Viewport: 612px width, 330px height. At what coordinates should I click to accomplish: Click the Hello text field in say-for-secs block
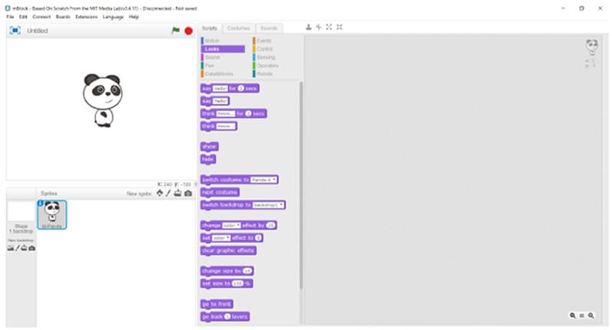coord(220,89)
